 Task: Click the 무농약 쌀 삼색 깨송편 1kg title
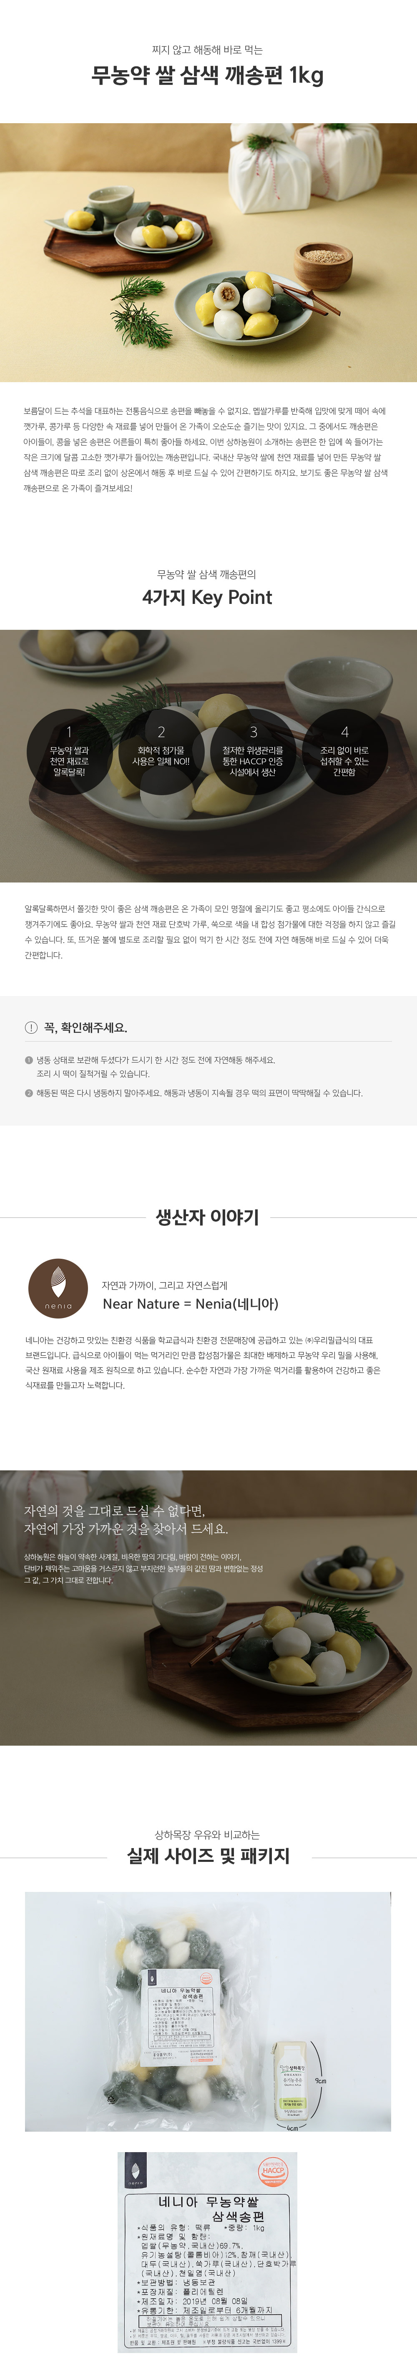(x=208, y=75)
